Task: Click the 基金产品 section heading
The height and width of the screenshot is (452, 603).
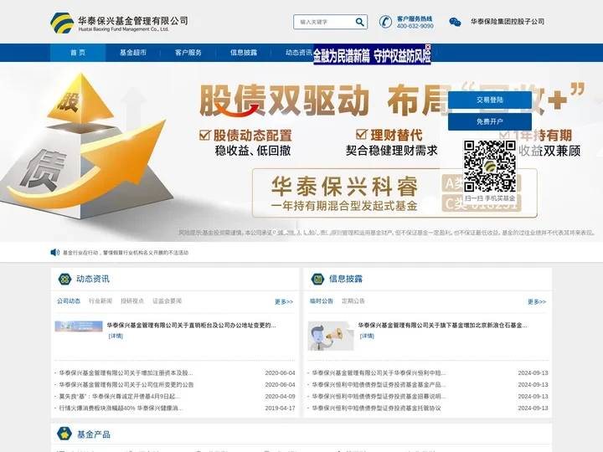Action: 94,434
